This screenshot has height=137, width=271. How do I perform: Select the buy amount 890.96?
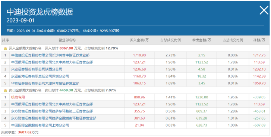pos(139,97)
